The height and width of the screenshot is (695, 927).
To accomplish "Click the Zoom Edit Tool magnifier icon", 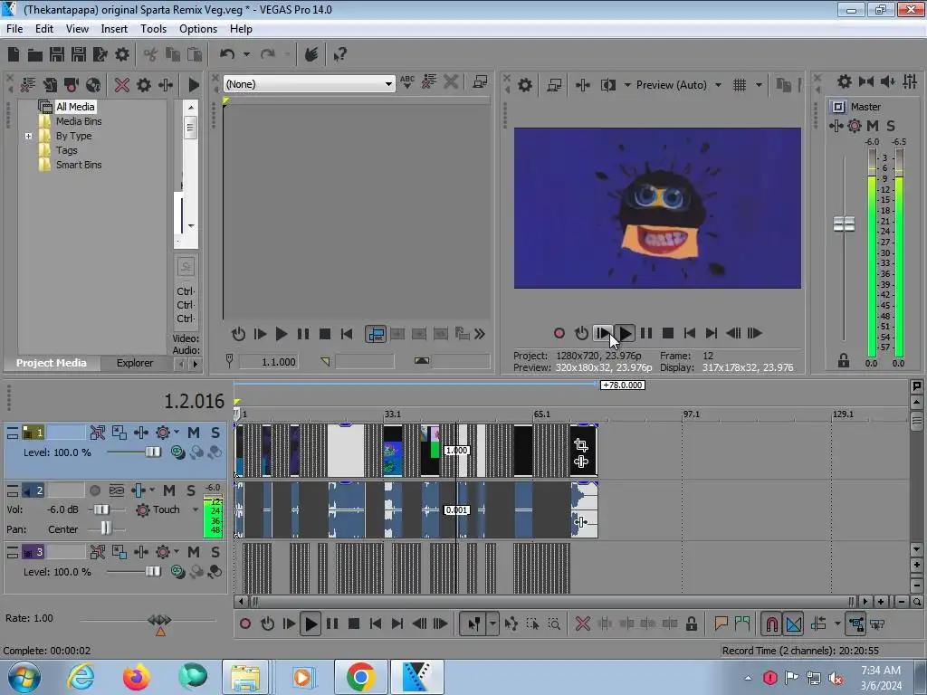I will coord(554,624).
